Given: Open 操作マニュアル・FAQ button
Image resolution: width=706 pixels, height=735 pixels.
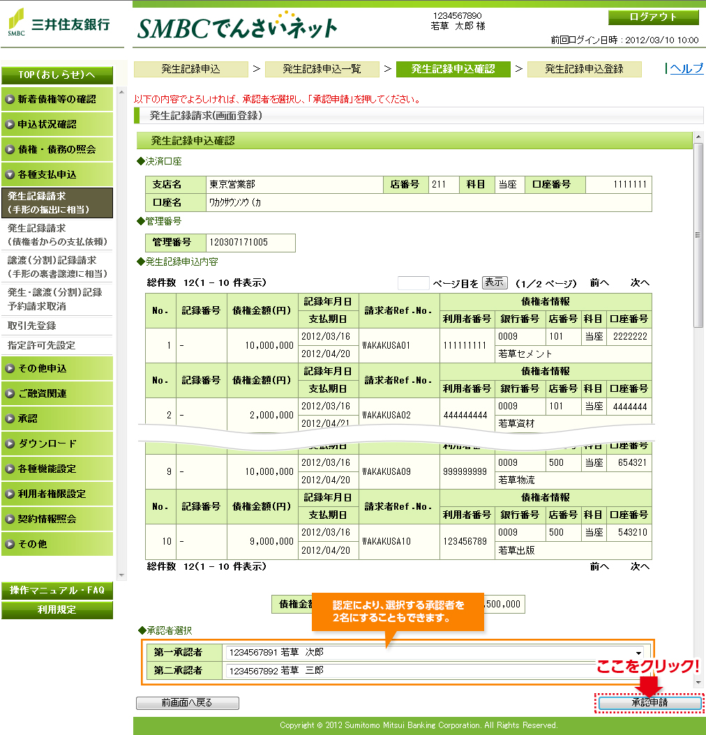Looking at the screenshot, I should (57, 591).
